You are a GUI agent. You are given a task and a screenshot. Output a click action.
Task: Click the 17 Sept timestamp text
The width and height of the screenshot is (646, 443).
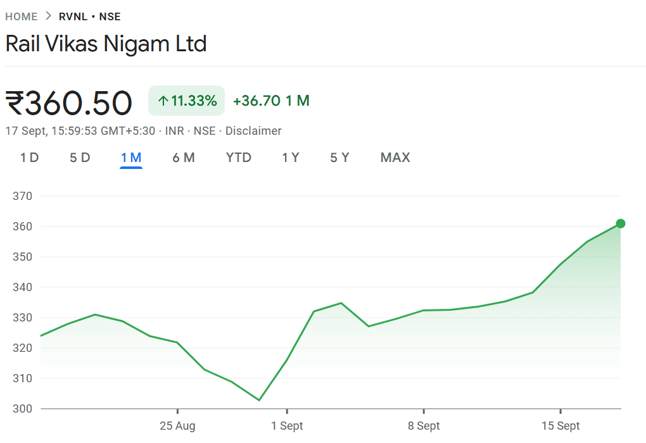80,131
